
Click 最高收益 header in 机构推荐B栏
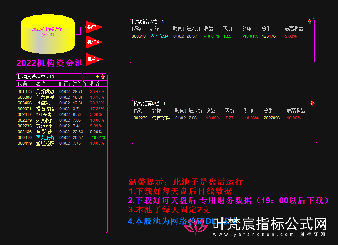coord(296,110)
